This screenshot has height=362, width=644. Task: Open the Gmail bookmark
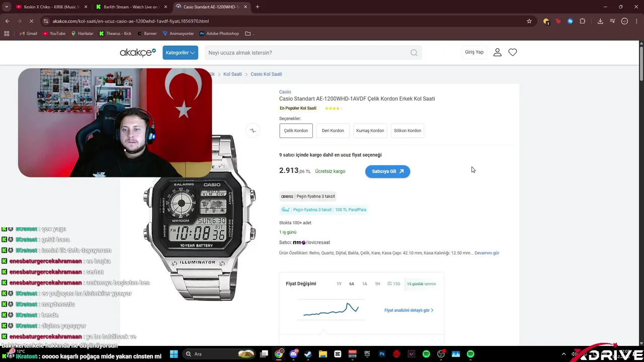click(x=28, y=34)
